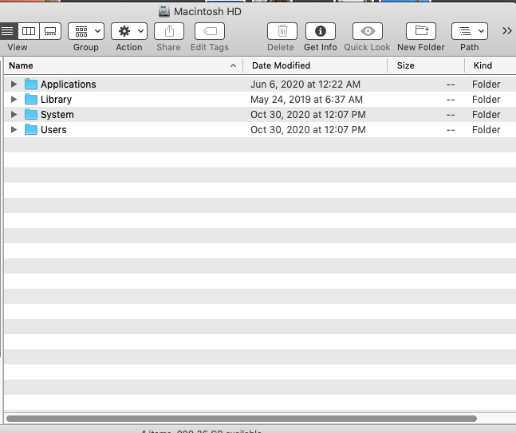Expand the Users folder
The height and width of the screenshot is (433, 516).
(x=14, y=130)
